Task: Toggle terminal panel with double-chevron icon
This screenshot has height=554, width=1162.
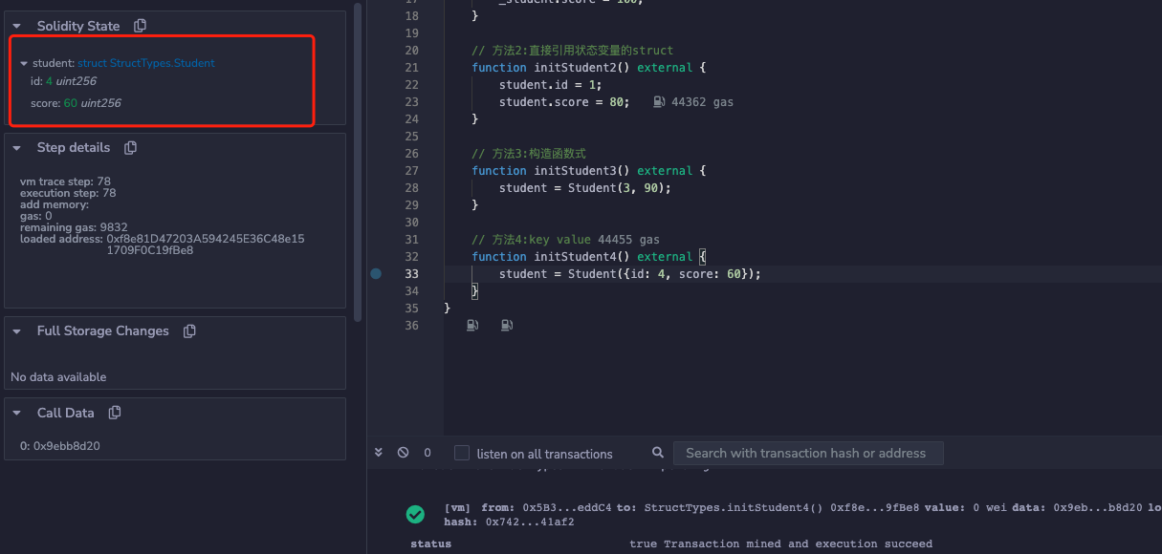Action: tap(379, 453)
